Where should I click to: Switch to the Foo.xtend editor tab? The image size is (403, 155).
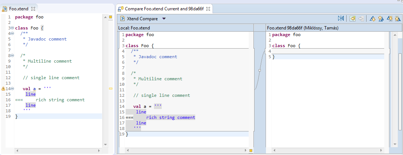click(x=18, y=9)
